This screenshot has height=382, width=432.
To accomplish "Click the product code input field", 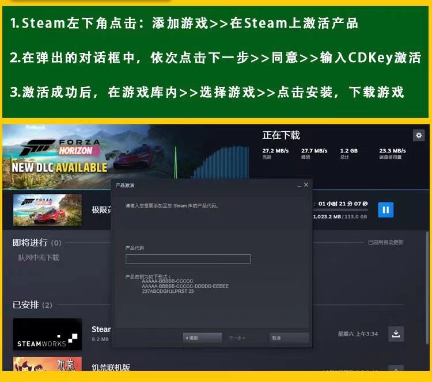I will pos(188,259).
